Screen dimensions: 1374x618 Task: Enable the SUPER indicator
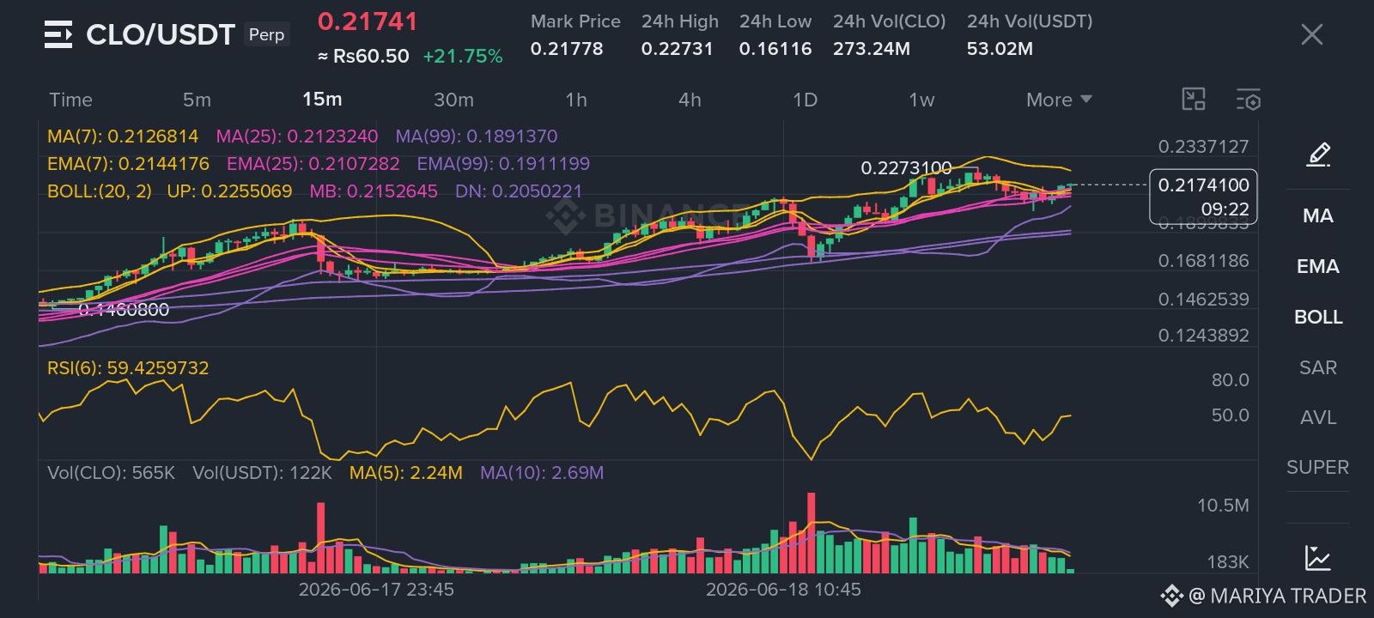point(1318,467)
